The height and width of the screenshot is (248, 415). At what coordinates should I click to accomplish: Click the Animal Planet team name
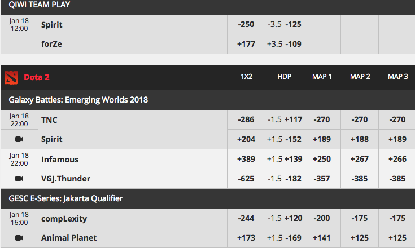[69, 238]
